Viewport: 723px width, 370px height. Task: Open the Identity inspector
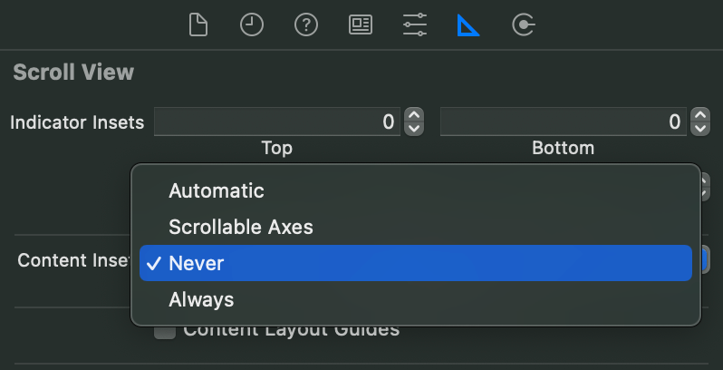(361, 24)
